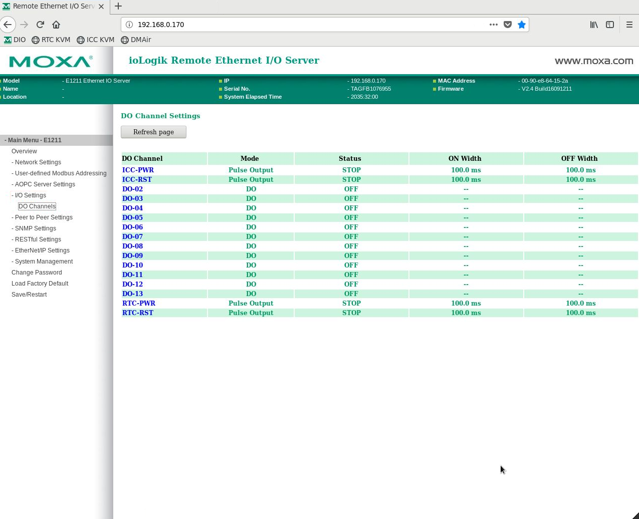
Task: Expand RESTful Settings menu item
Action: 38,239
